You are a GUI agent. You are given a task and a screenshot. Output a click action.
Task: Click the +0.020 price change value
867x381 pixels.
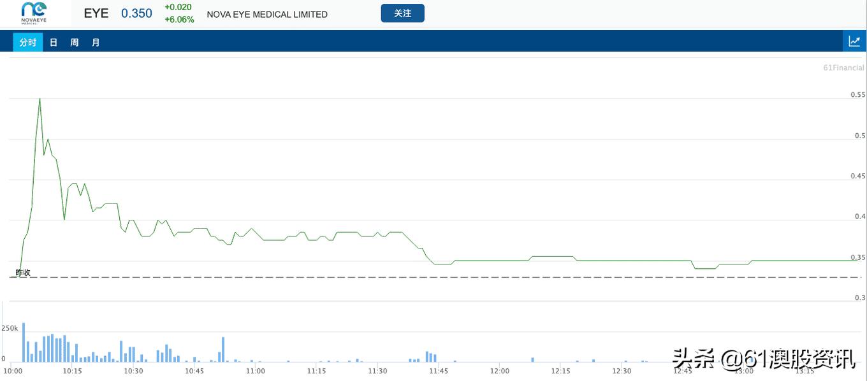[178, 8]
